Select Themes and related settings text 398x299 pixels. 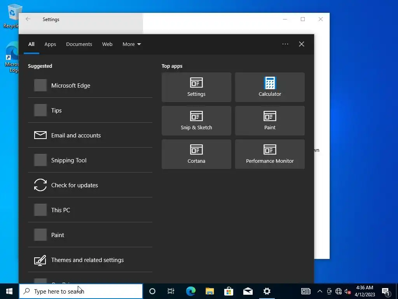(x=87, y=260)
